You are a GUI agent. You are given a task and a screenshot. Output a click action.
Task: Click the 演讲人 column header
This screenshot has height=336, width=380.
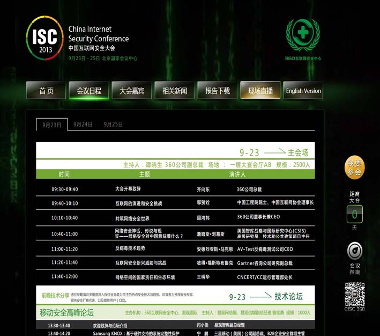click(x=237, y=174)
